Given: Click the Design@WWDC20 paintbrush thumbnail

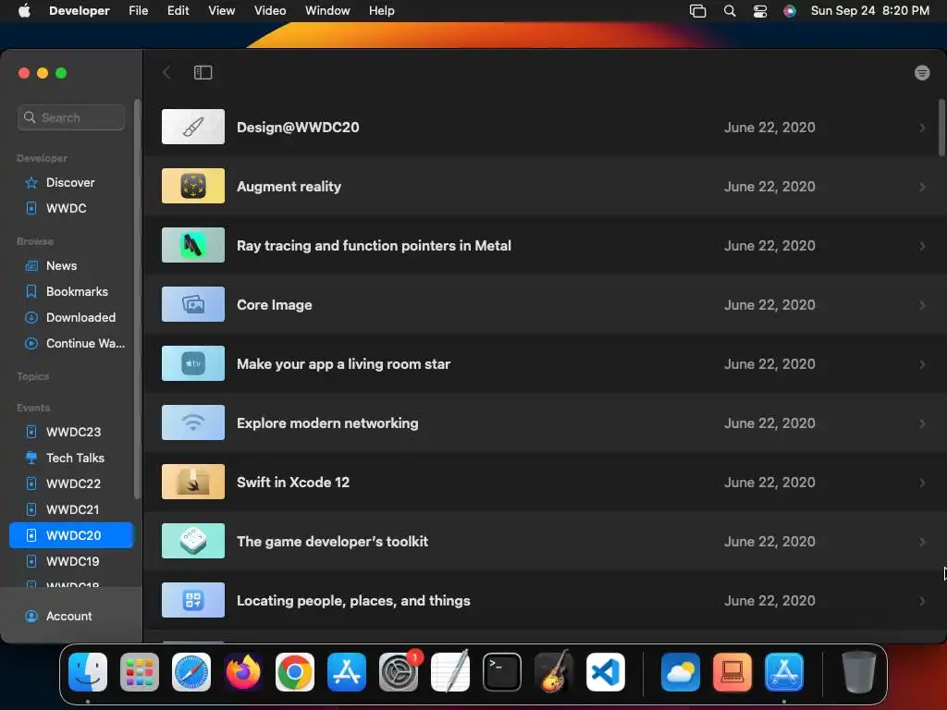Looking at the screenshot, I should pos(193,127).
